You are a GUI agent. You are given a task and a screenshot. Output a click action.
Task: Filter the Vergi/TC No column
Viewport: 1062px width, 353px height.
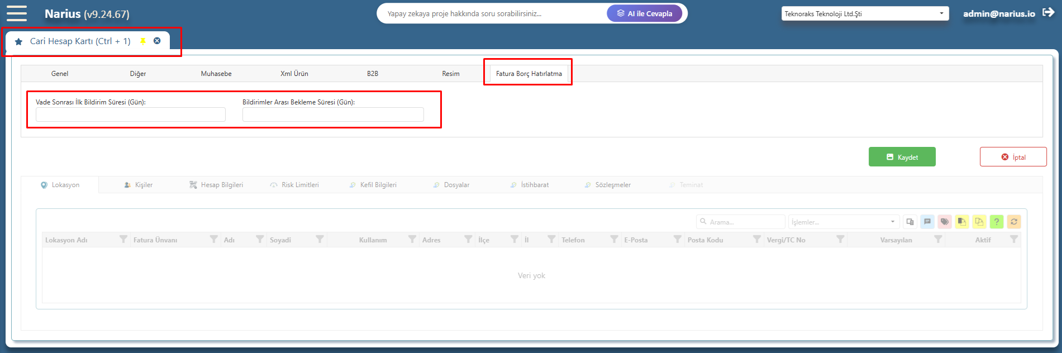[x=840, y=240]
